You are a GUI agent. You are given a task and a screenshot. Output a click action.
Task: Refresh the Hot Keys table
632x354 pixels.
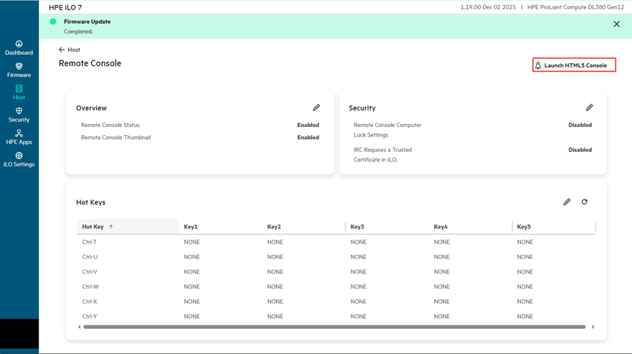tap(585, 202)
